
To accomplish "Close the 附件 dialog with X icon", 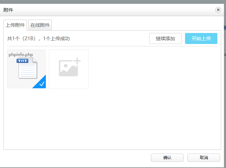I will pyautogui.click(x=218, y=10).
